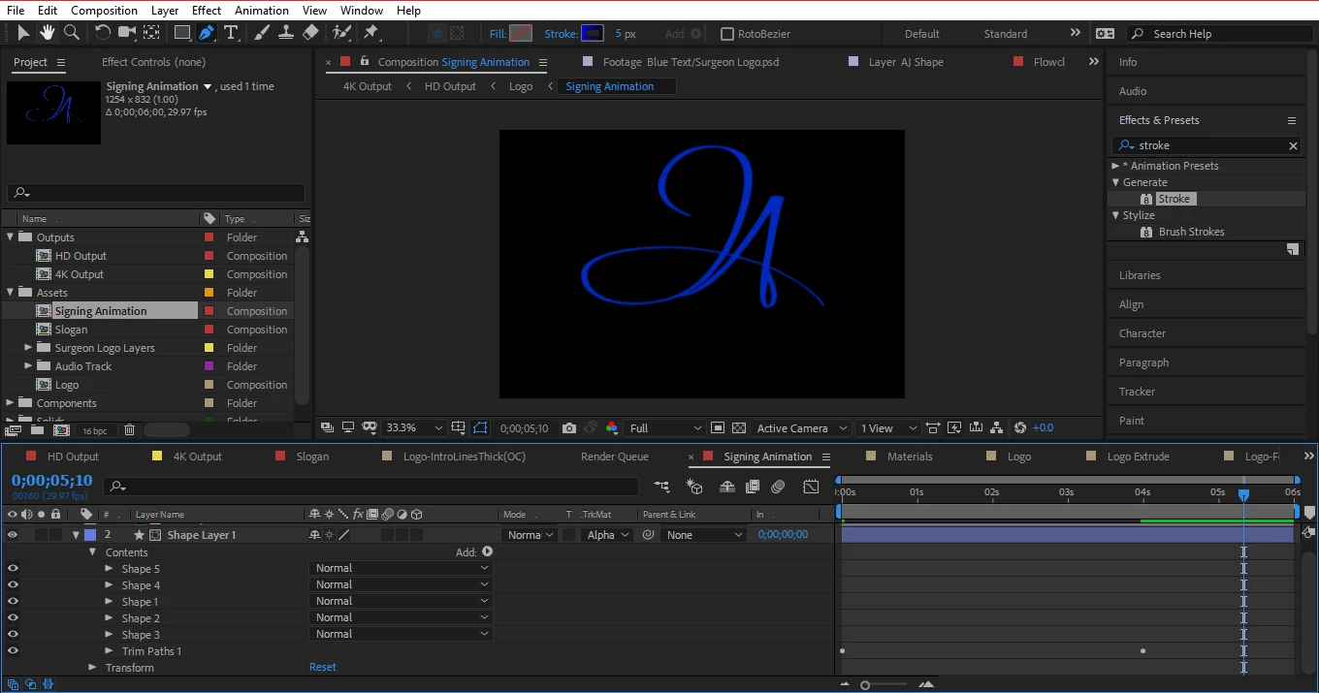Expand the Transform property group

(x=93, y=668)
